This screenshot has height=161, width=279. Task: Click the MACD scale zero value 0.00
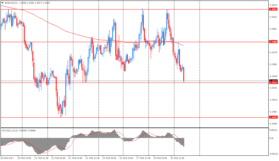[271, 138]
